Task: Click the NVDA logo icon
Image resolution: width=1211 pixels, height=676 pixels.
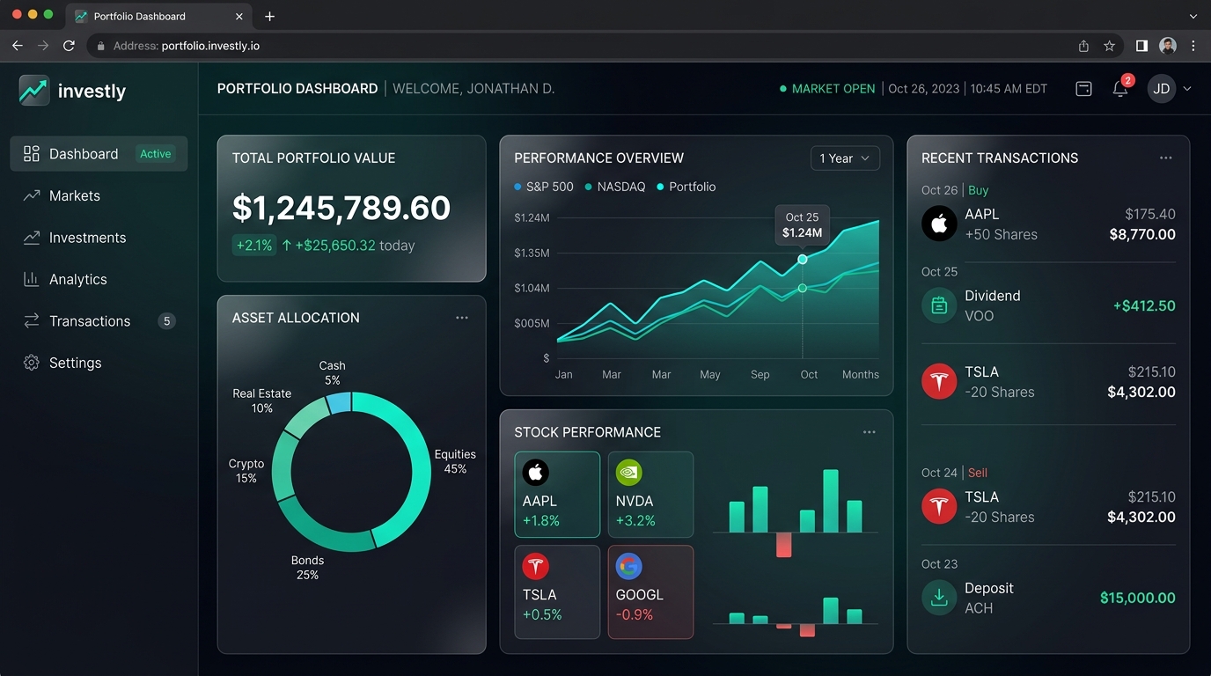Action: click(628, 473)
